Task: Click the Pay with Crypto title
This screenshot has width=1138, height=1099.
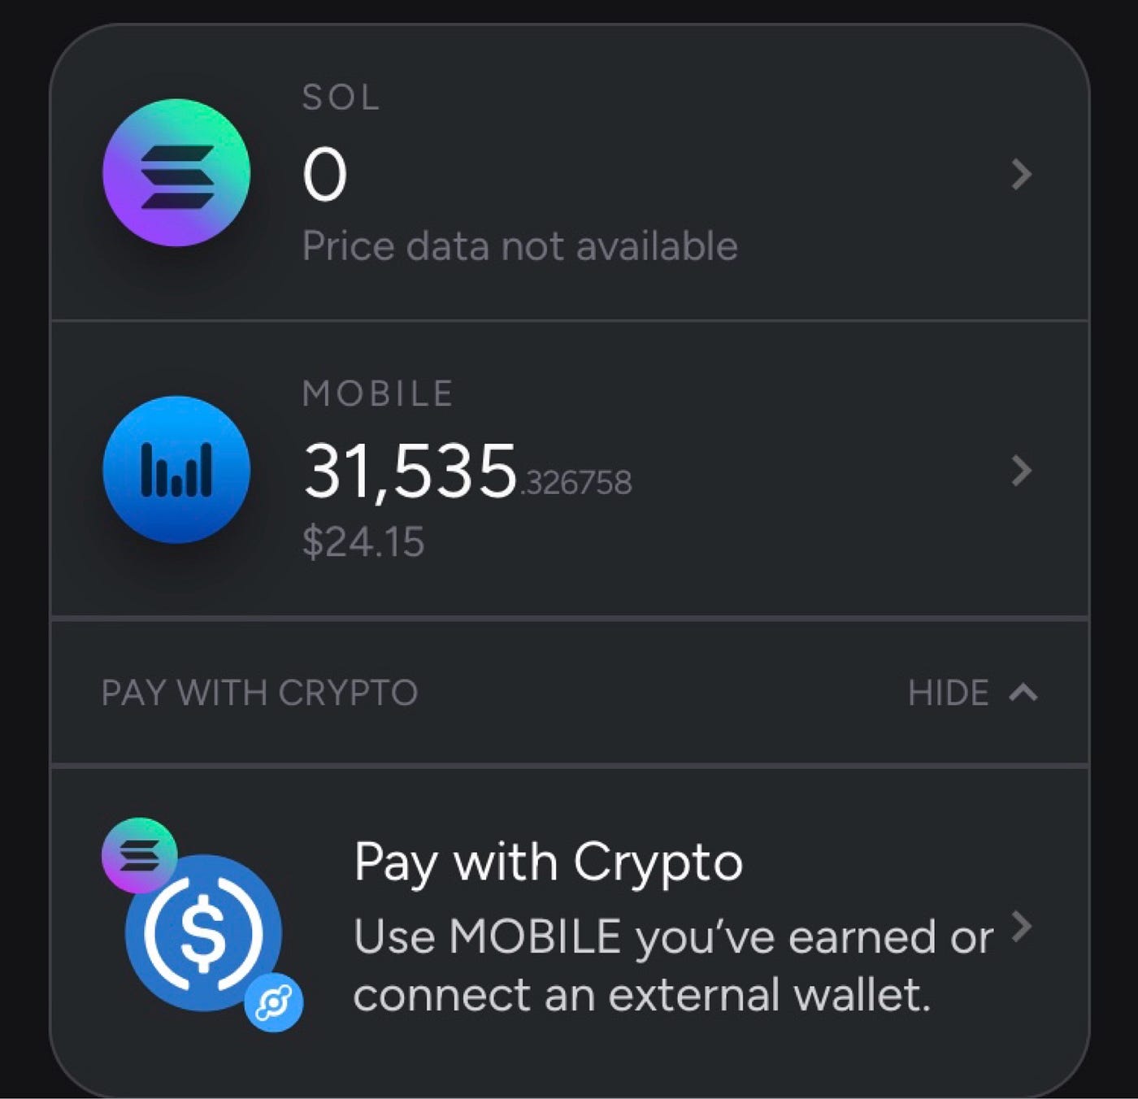Action: pos(549,862)
